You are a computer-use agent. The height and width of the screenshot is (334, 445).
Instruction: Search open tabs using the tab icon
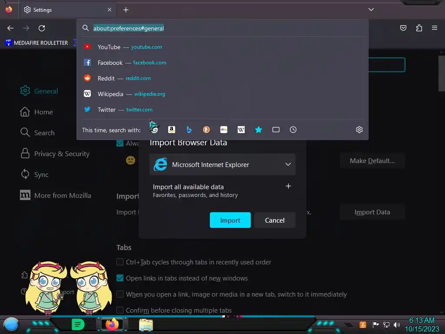click(276, 130)
